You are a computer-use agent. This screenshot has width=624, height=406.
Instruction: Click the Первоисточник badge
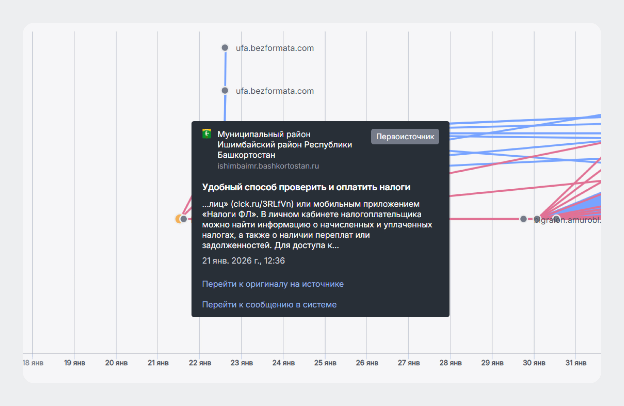coord(405,136)
